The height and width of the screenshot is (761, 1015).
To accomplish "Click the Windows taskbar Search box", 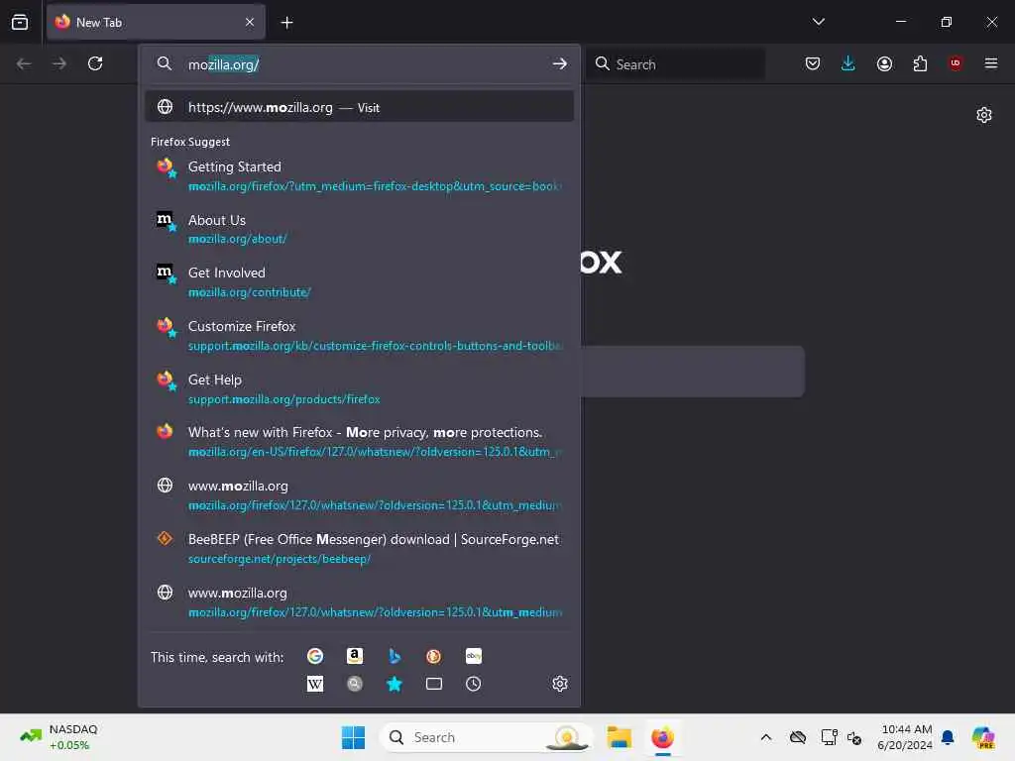I will click(x=486, y=737).
